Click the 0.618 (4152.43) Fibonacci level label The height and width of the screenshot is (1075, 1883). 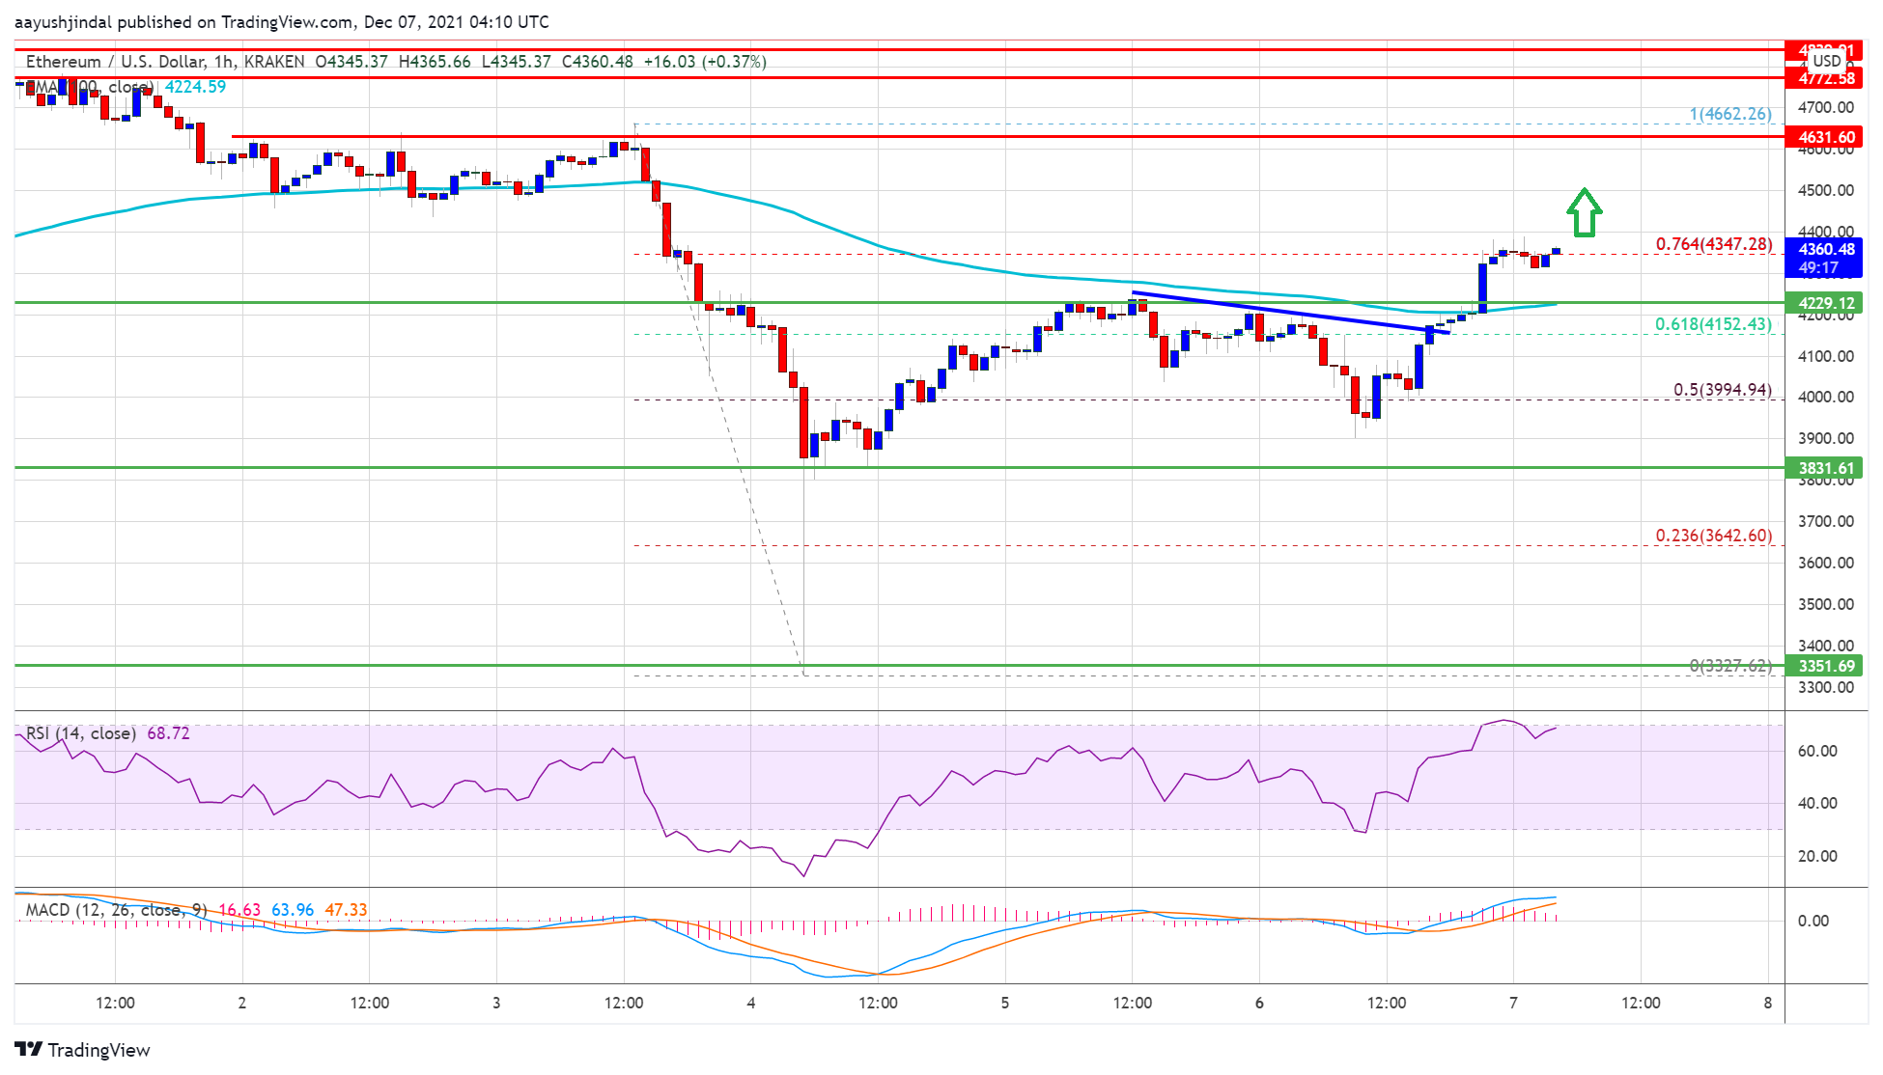tap(1713, 324)
